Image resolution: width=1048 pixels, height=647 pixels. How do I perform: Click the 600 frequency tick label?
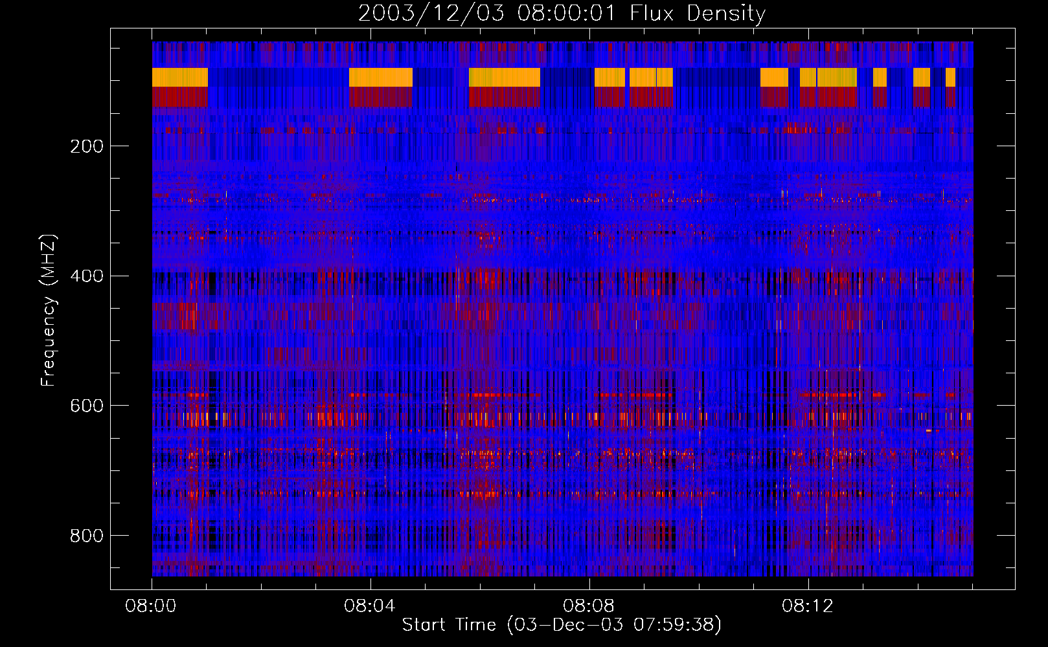pyautogui.click(x=87, y=406)
